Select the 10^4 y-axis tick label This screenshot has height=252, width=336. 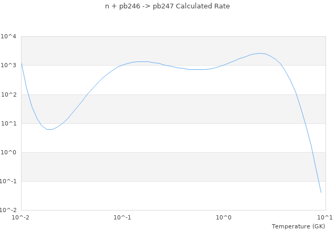coord(8,36)
